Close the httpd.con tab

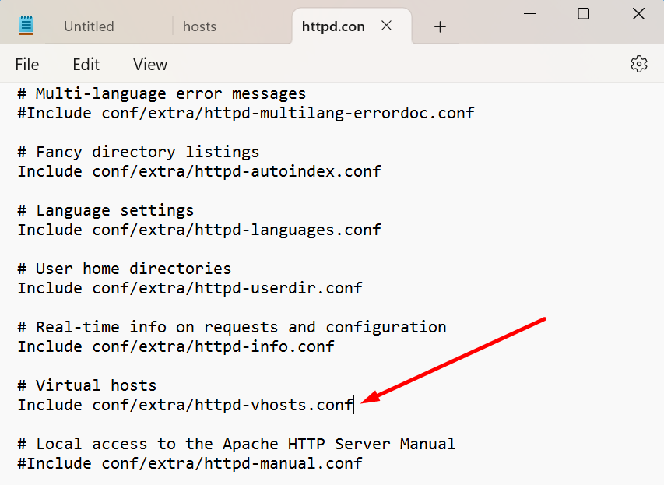click(x=386, y=25)
